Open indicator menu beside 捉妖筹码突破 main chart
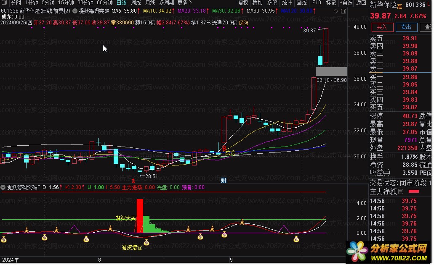This screenshot has width=434, height=265. (75, 11)
